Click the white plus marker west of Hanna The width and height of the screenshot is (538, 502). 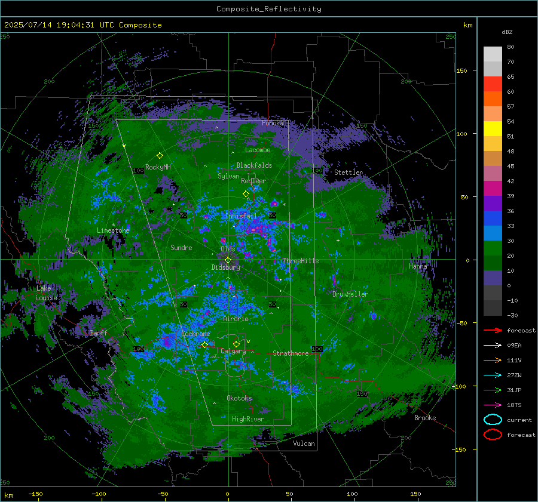point(338,240)
